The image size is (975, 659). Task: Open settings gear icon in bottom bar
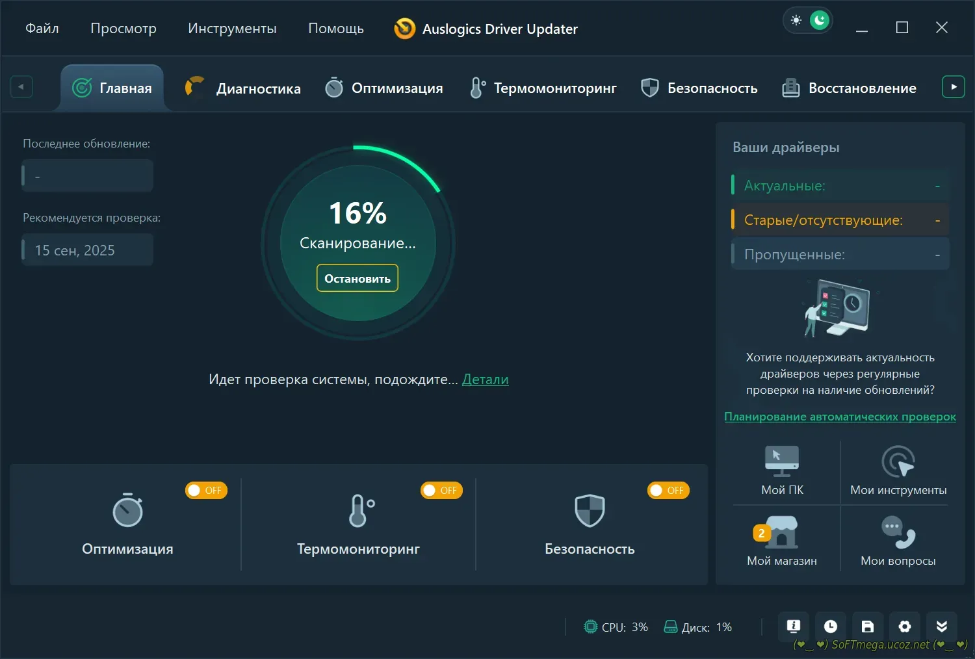[904, 627]
